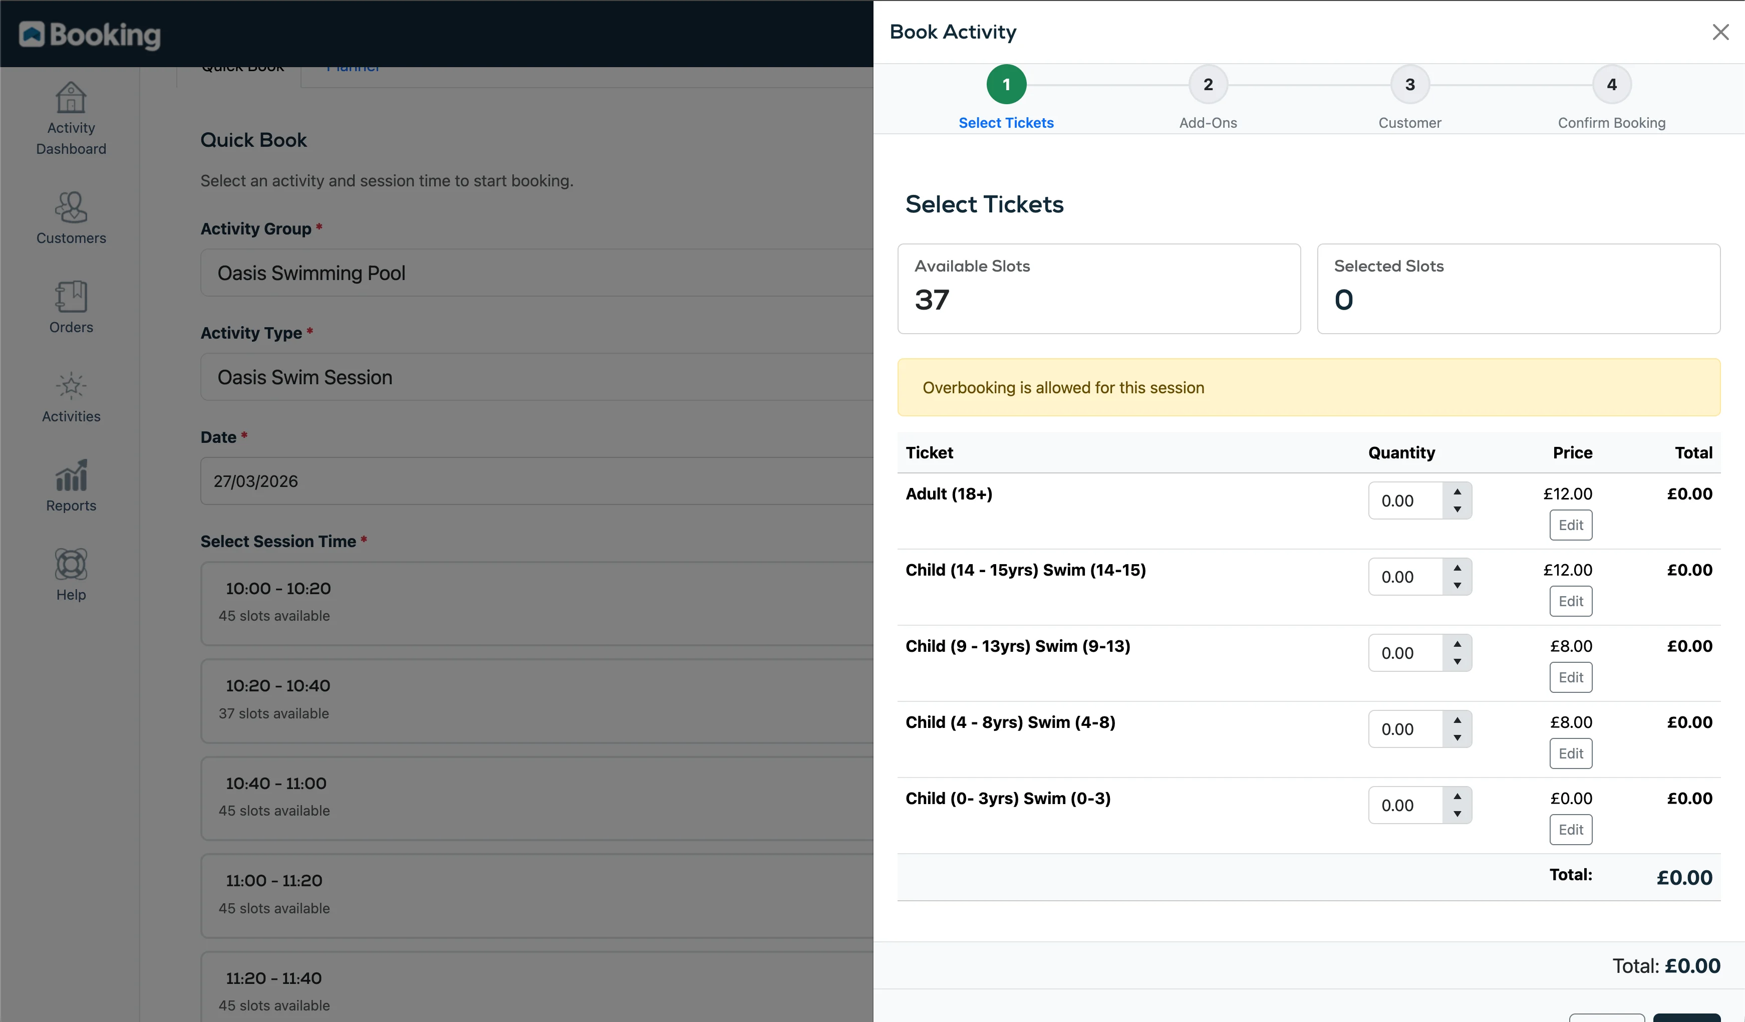Go to step 1 Select Tickets
Screen dimensions: 1745x1022
coord(1005,85)
